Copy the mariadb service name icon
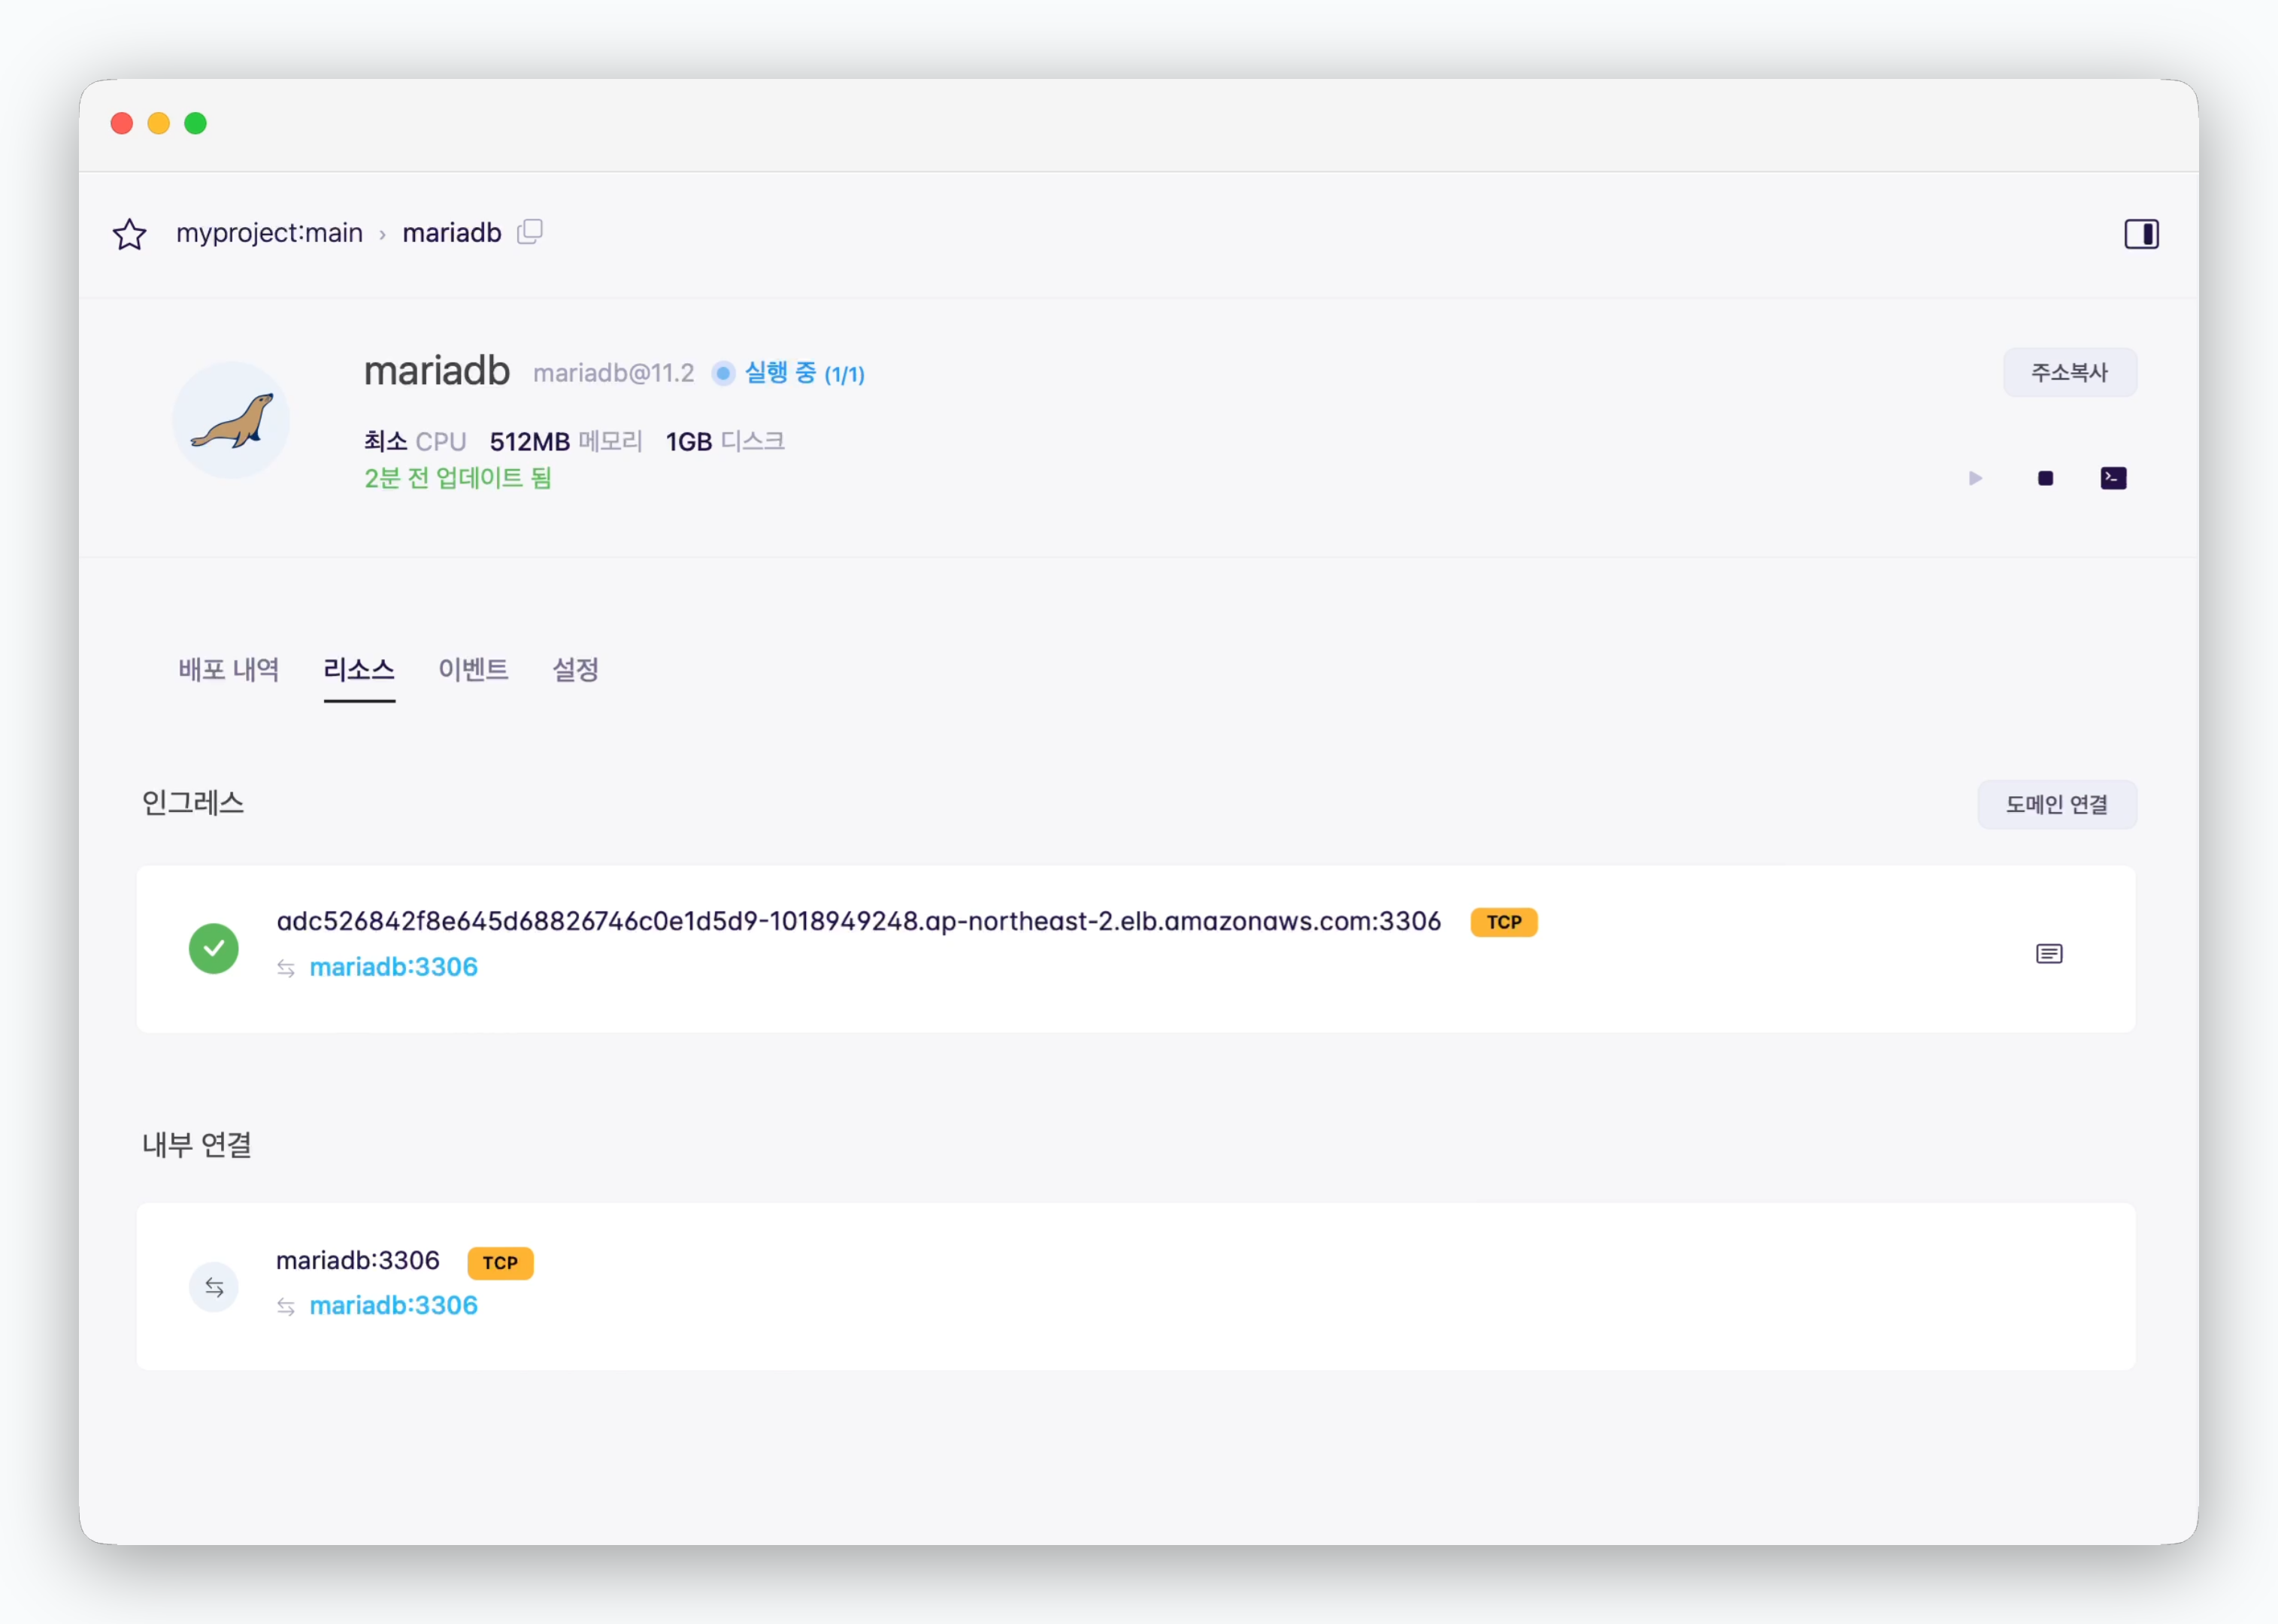Screen dimensions: 2278x1624 point(529,232)
